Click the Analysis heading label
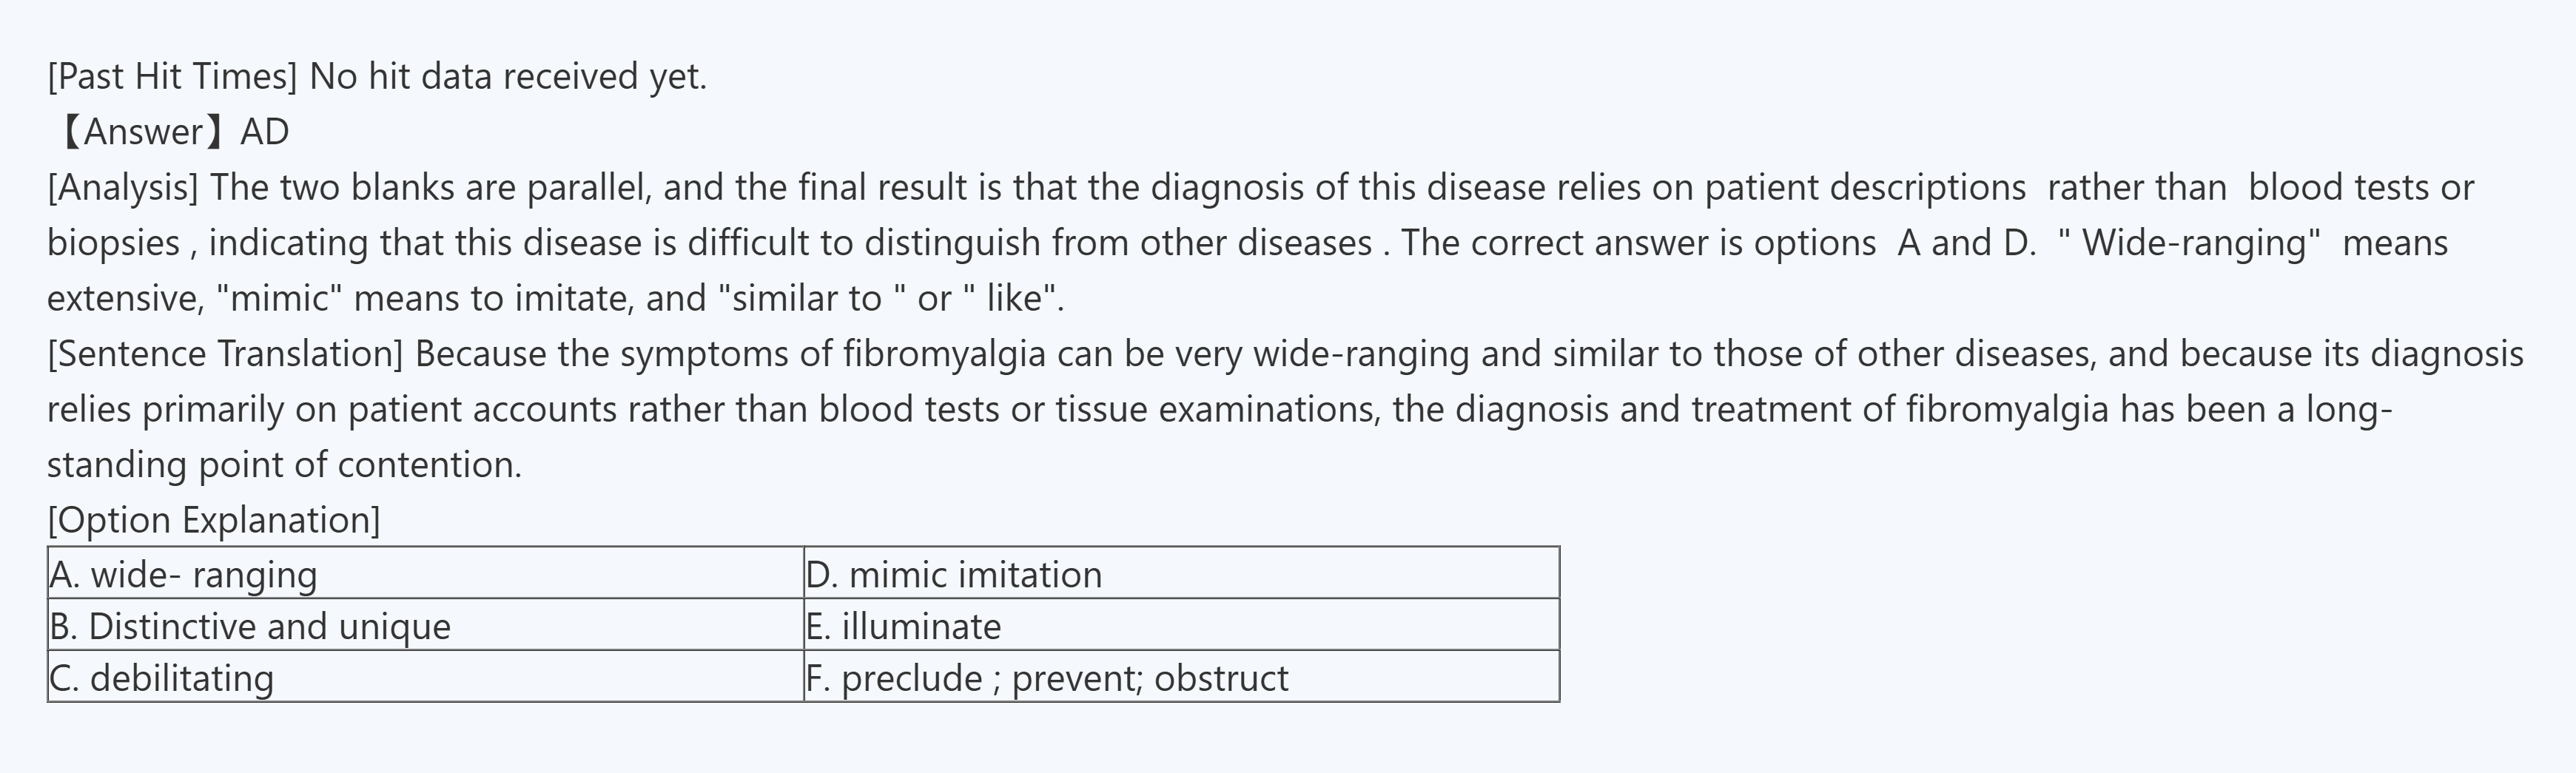 (122, 188)
